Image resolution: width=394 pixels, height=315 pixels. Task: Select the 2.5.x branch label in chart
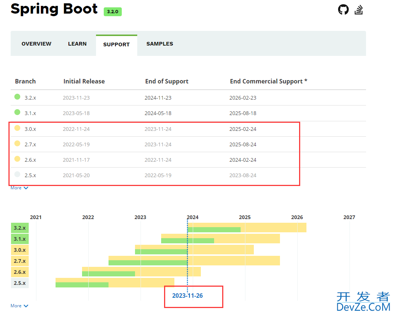pyautogui.click(x=20, y=283)
